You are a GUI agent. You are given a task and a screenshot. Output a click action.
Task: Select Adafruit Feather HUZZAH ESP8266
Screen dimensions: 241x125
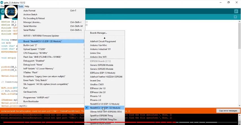(x=105, y=77)
